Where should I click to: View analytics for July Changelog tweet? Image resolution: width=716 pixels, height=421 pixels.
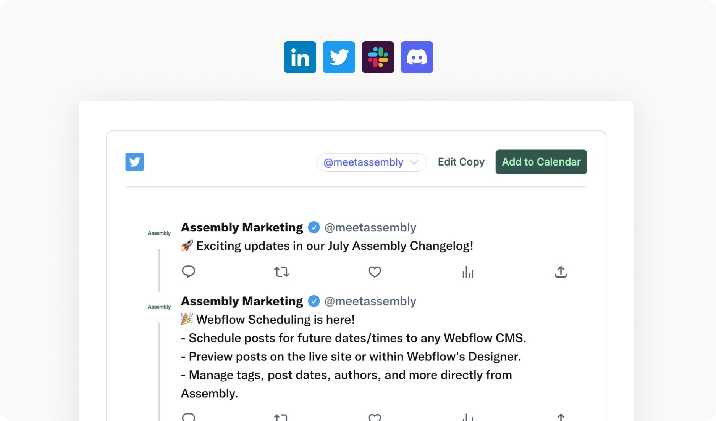click(468, 272)
